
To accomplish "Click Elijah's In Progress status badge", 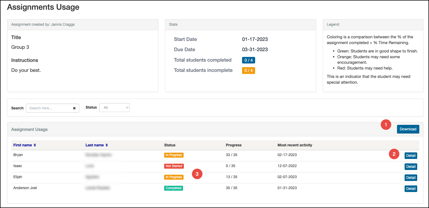I will 174,177.
